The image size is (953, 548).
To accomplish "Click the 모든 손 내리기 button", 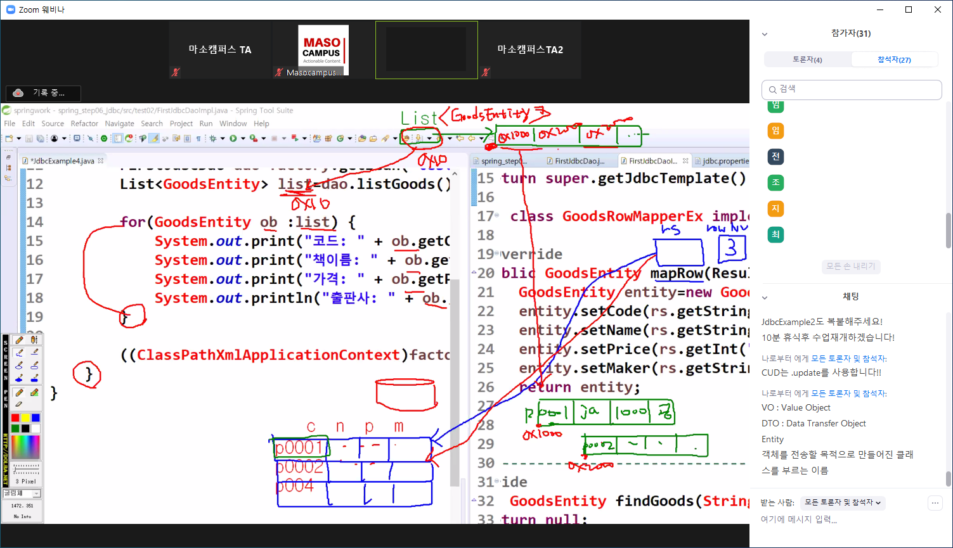I will coord(850,266).
